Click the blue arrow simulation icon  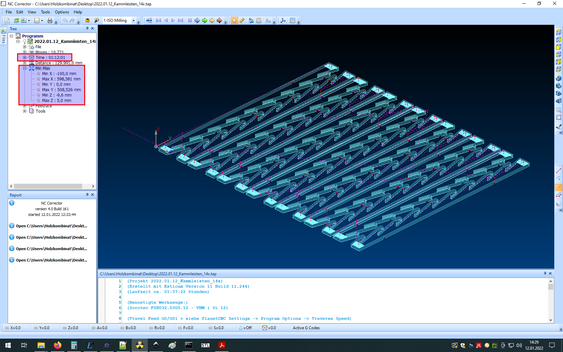click(x=197, y=20)
